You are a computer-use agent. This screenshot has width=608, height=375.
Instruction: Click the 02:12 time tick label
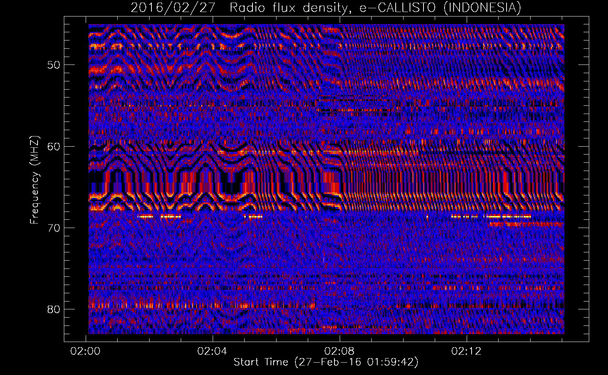pos(466,351)
